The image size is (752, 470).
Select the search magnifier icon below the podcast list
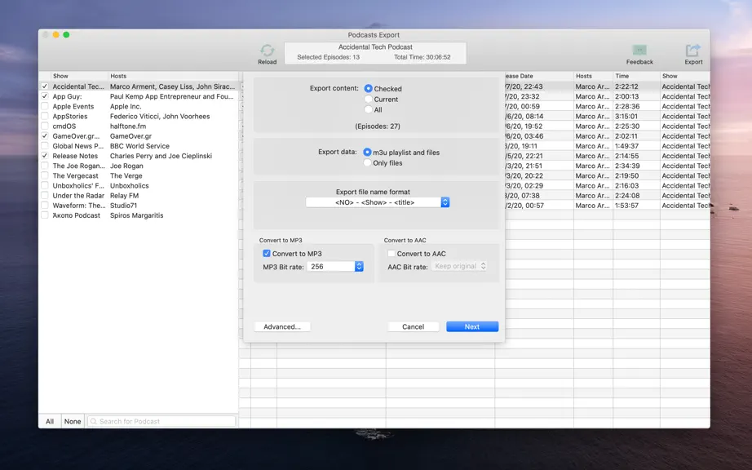point(94,421)
